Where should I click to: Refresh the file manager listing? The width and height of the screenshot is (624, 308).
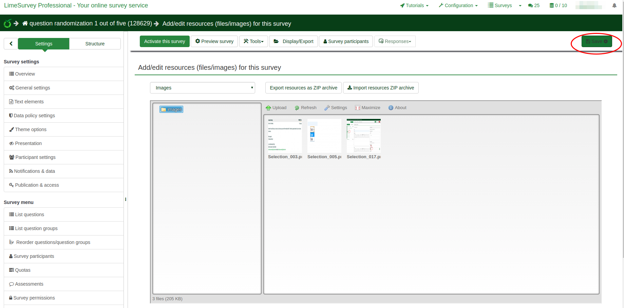click(305, 108)
